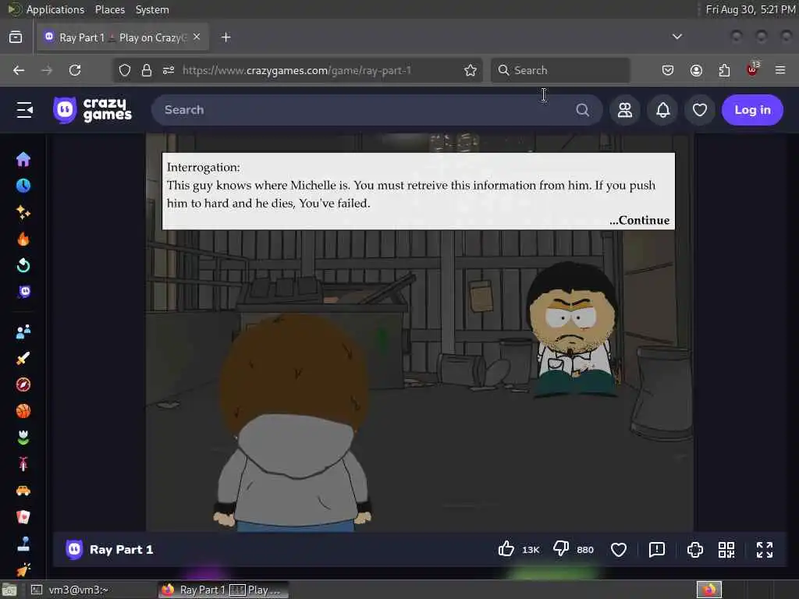Show site security lock information
The height and width of the screenshot is (599, 799).
click(147, 70)
